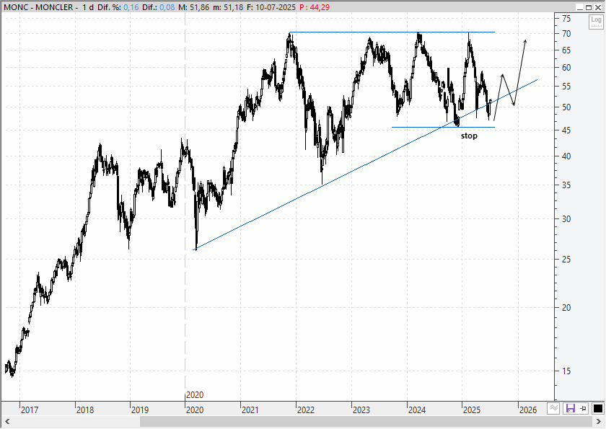606x429 pixels.
Task: Click the 'm: 51,18' minimum value
Action: (x=228, y=7)
